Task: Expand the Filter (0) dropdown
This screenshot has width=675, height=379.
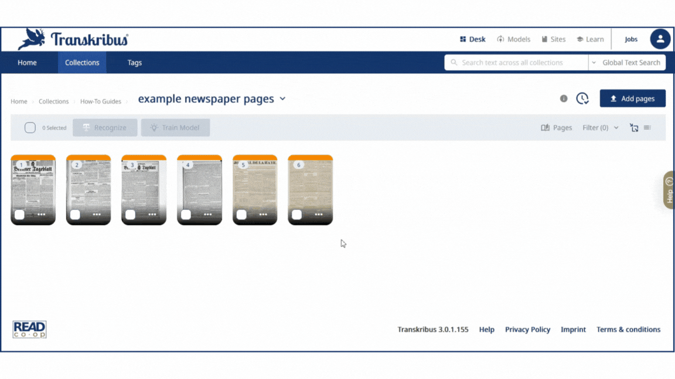Action: click(599, 128)
